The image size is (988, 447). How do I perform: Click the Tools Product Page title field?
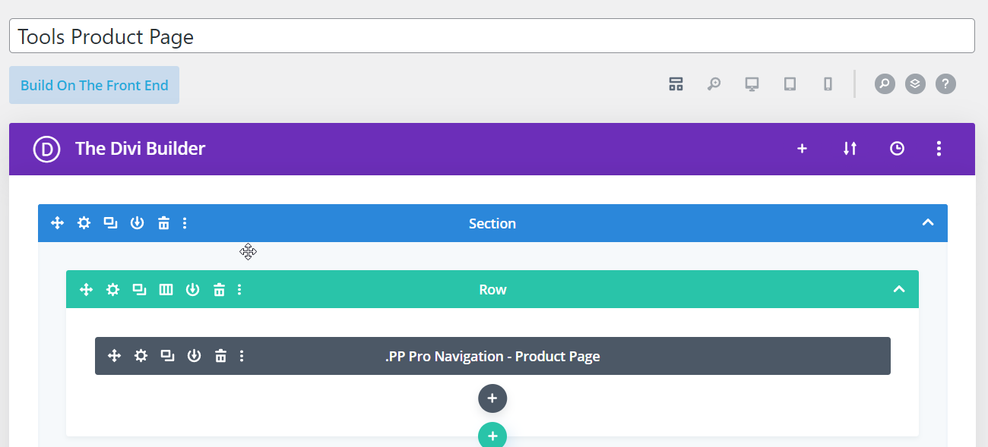click(x=492, y=36)
